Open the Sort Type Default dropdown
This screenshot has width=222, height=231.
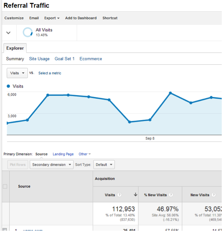(x=104, y=164)
